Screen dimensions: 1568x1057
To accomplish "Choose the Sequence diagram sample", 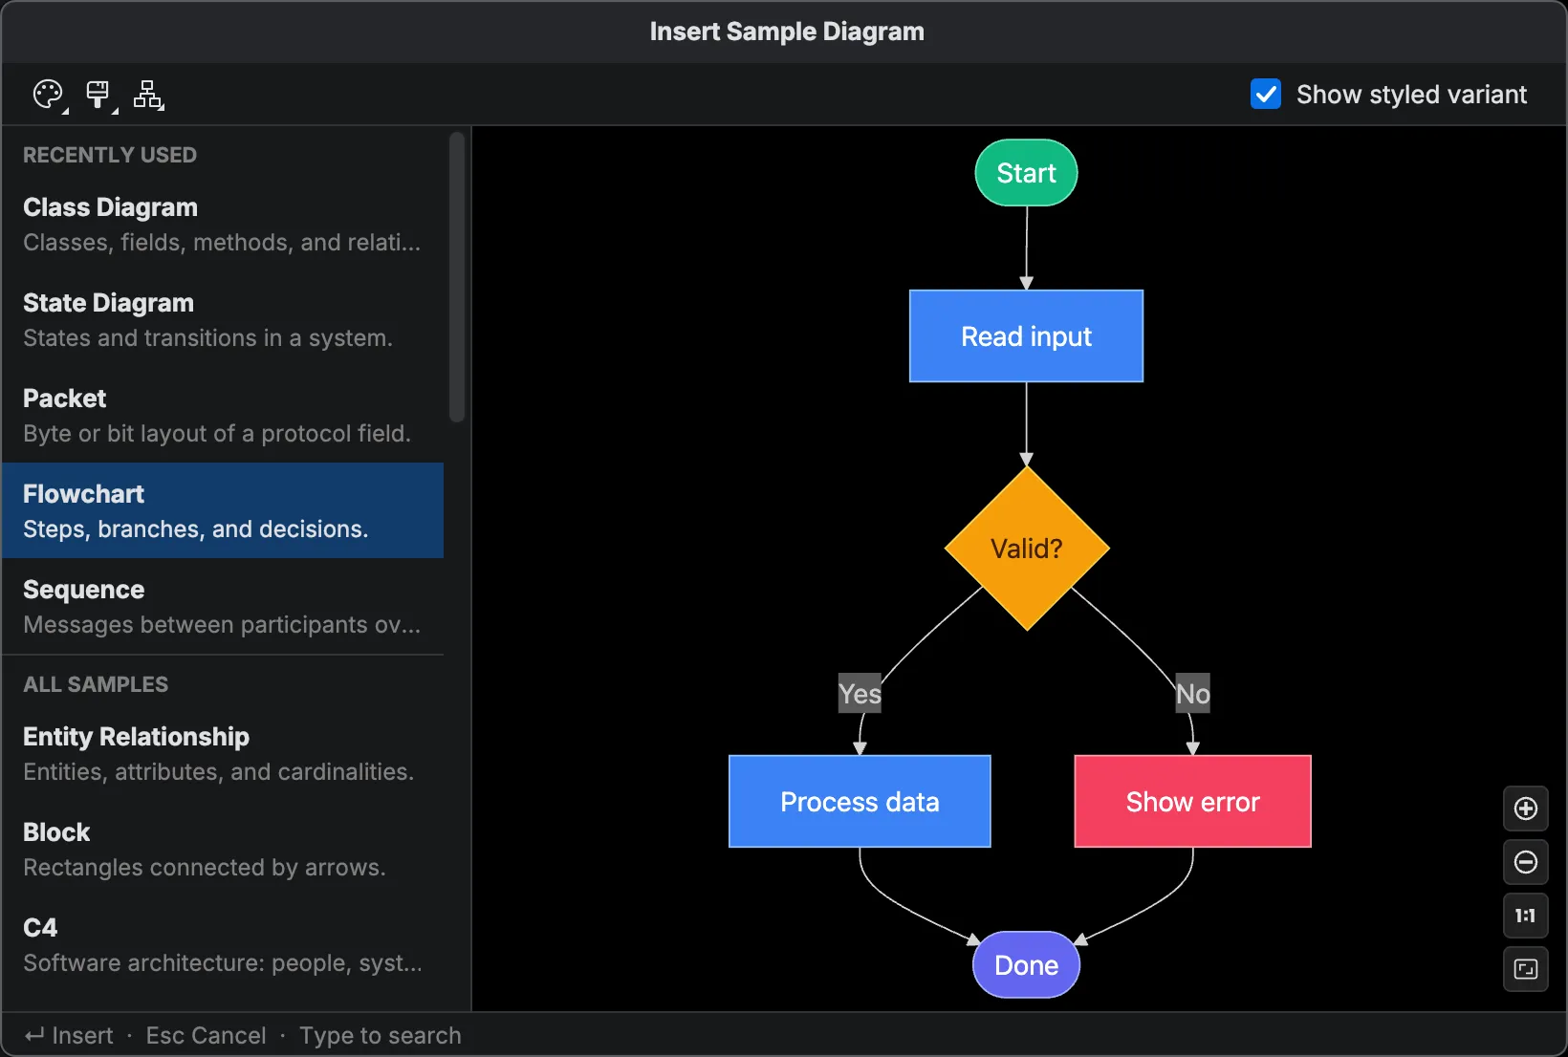I will point(222,606).
